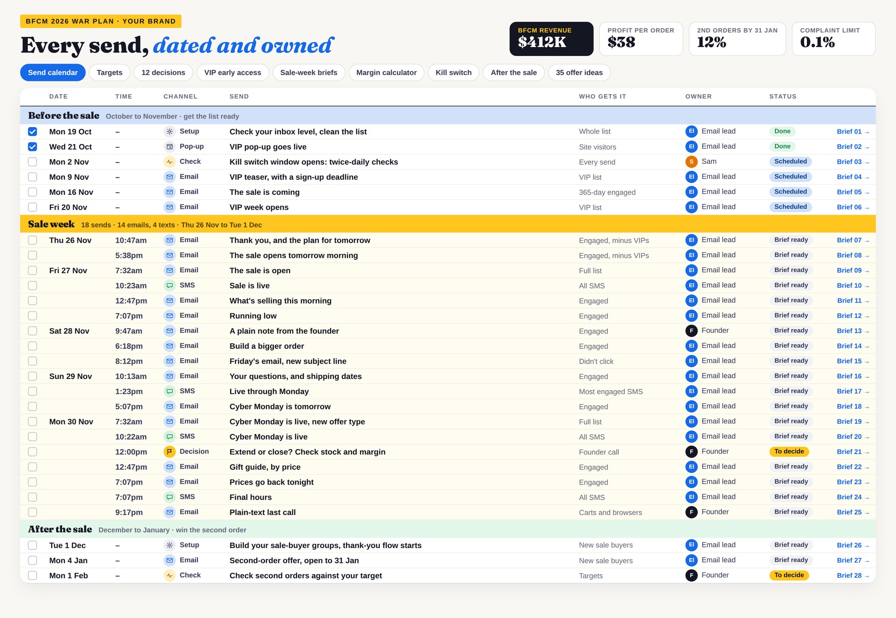The height and width of the screenshot is (618, 896).
Task: Click the Setup gear icon for Mon 19 Oct
Action: (x=169, y=132)
